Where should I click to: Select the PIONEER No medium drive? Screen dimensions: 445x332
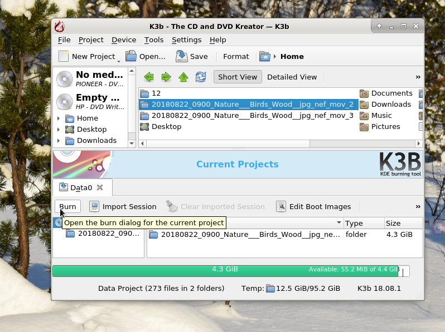click(x=90, y=78)
